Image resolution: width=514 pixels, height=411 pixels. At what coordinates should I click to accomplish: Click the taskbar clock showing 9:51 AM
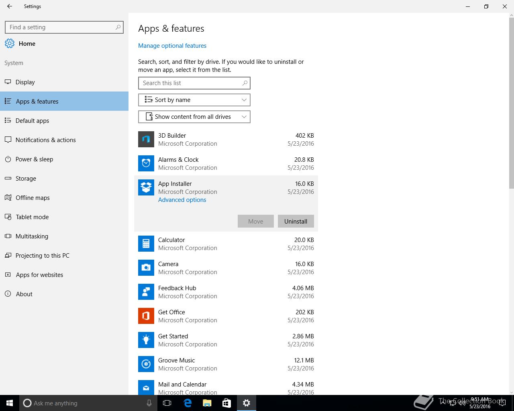pyautogui.click(x=480, y=403)
